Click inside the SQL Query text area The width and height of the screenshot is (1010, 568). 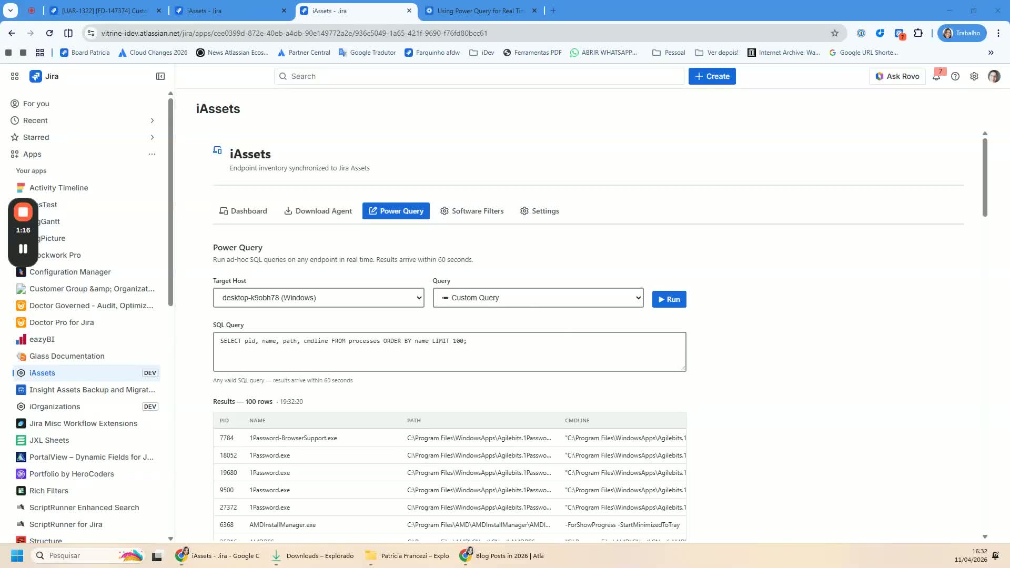(449, 351)
